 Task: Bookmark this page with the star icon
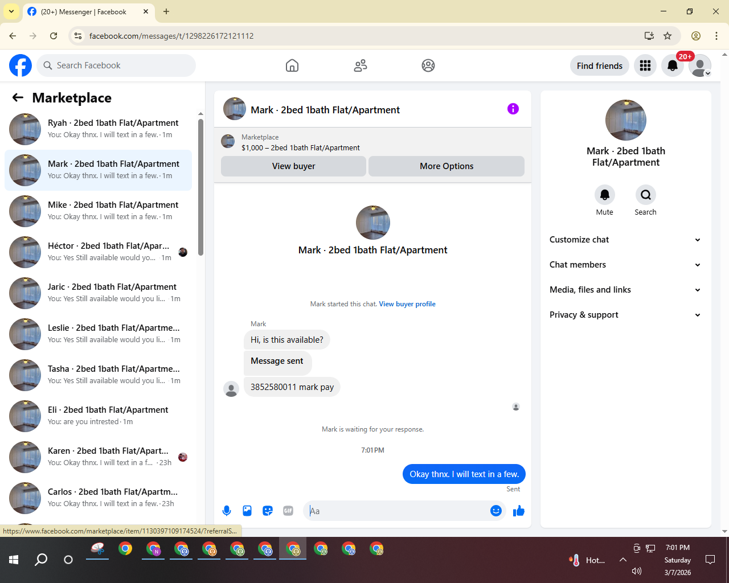(667, 36)
